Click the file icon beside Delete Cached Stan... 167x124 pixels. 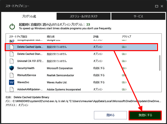[x=12, y=54]
